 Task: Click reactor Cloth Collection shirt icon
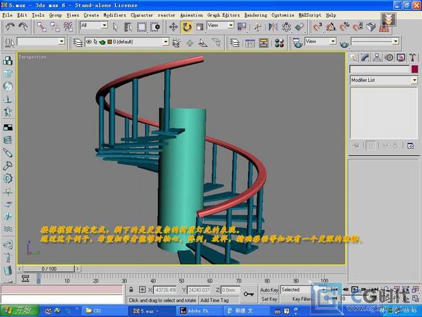pyautogui.click(x=8, y=73)
